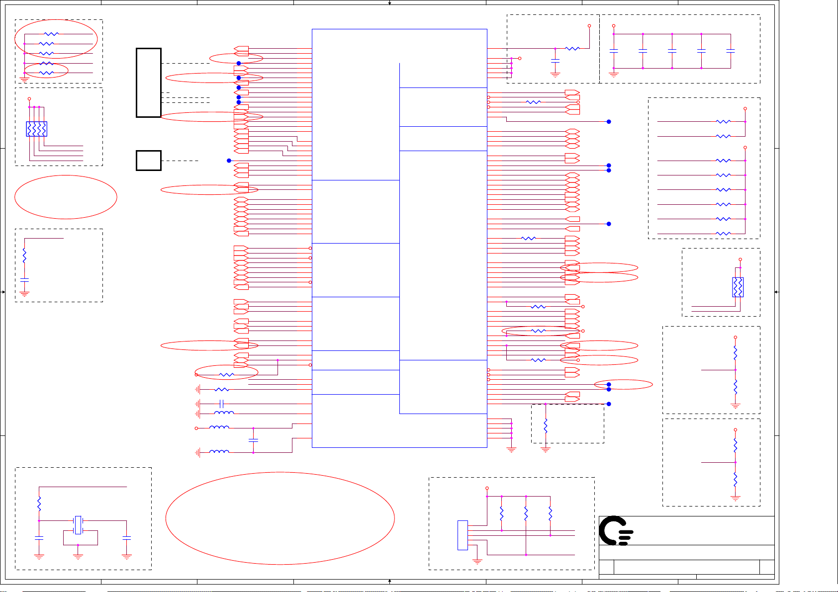
Task: Select the resistor feeding the crystal node
Action: pyautogui.click(x=39, y=504)
